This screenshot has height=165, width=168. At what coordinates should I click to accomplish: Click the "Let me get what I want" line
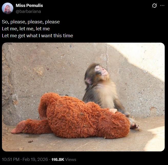[37, 36]
